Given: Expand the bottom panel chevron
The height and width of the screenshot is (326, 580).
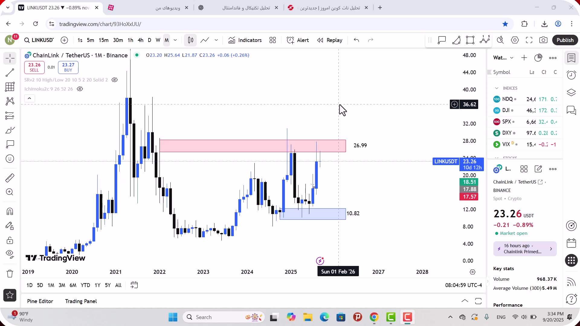Looking at the screenshot, I should point(465,301).
